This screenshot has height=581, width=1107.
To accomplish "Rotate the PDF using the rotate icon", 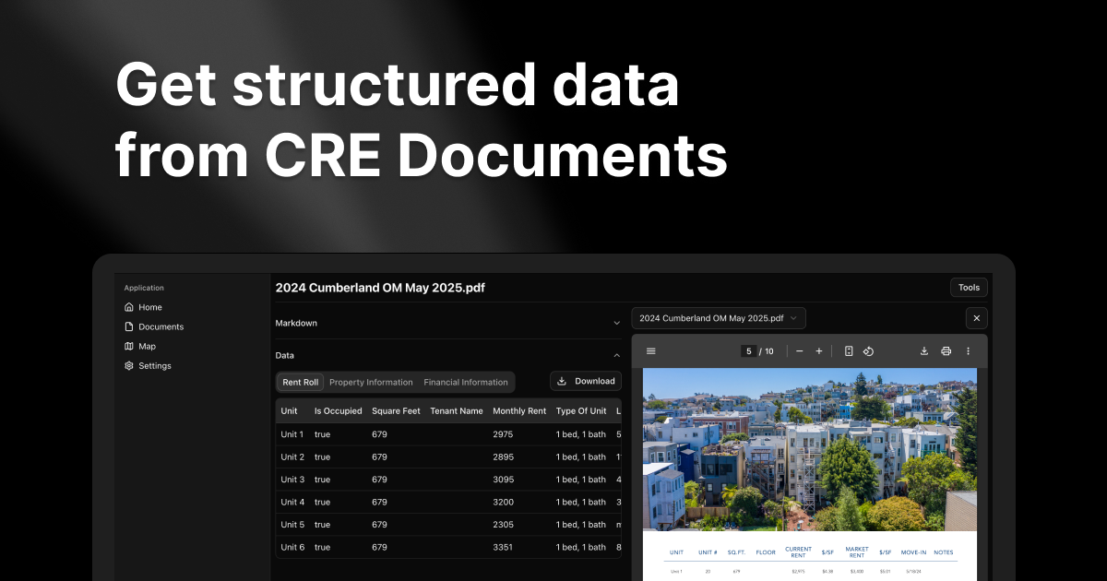I will tap(868, 351).
